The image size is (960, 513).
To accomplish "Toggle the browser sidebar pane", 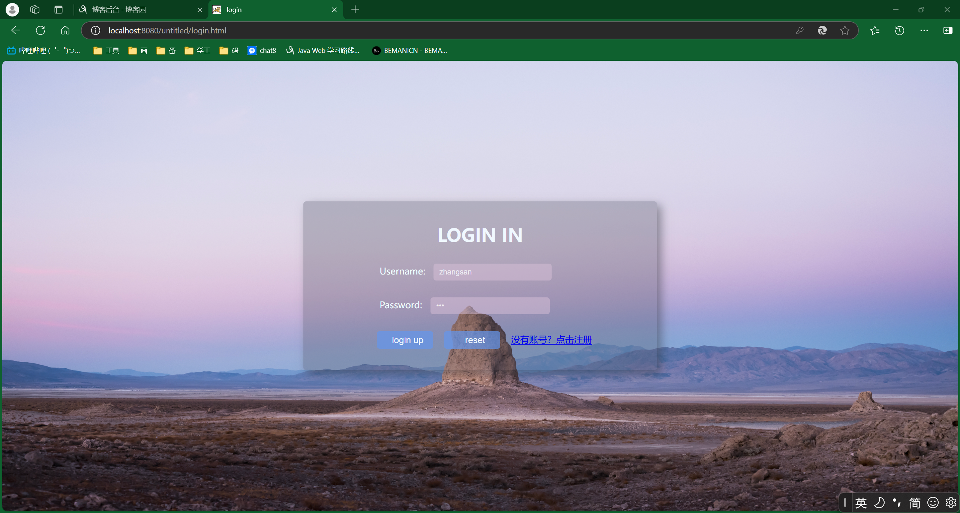I will pyautogui.click(x=948, y=30).
